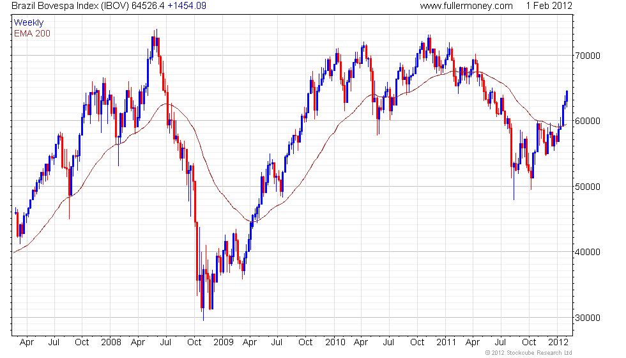Click the 50000 y-axis label

pos(588,187)
